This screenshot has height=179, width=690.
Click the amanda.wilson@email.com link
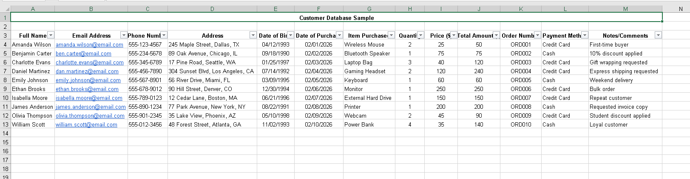[89, 45]
